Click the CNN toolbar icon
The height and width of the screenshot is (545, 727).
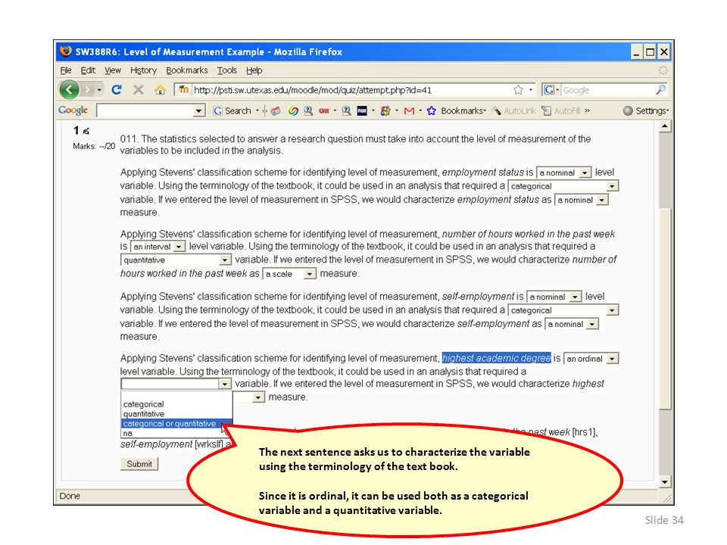coord(323,111)
